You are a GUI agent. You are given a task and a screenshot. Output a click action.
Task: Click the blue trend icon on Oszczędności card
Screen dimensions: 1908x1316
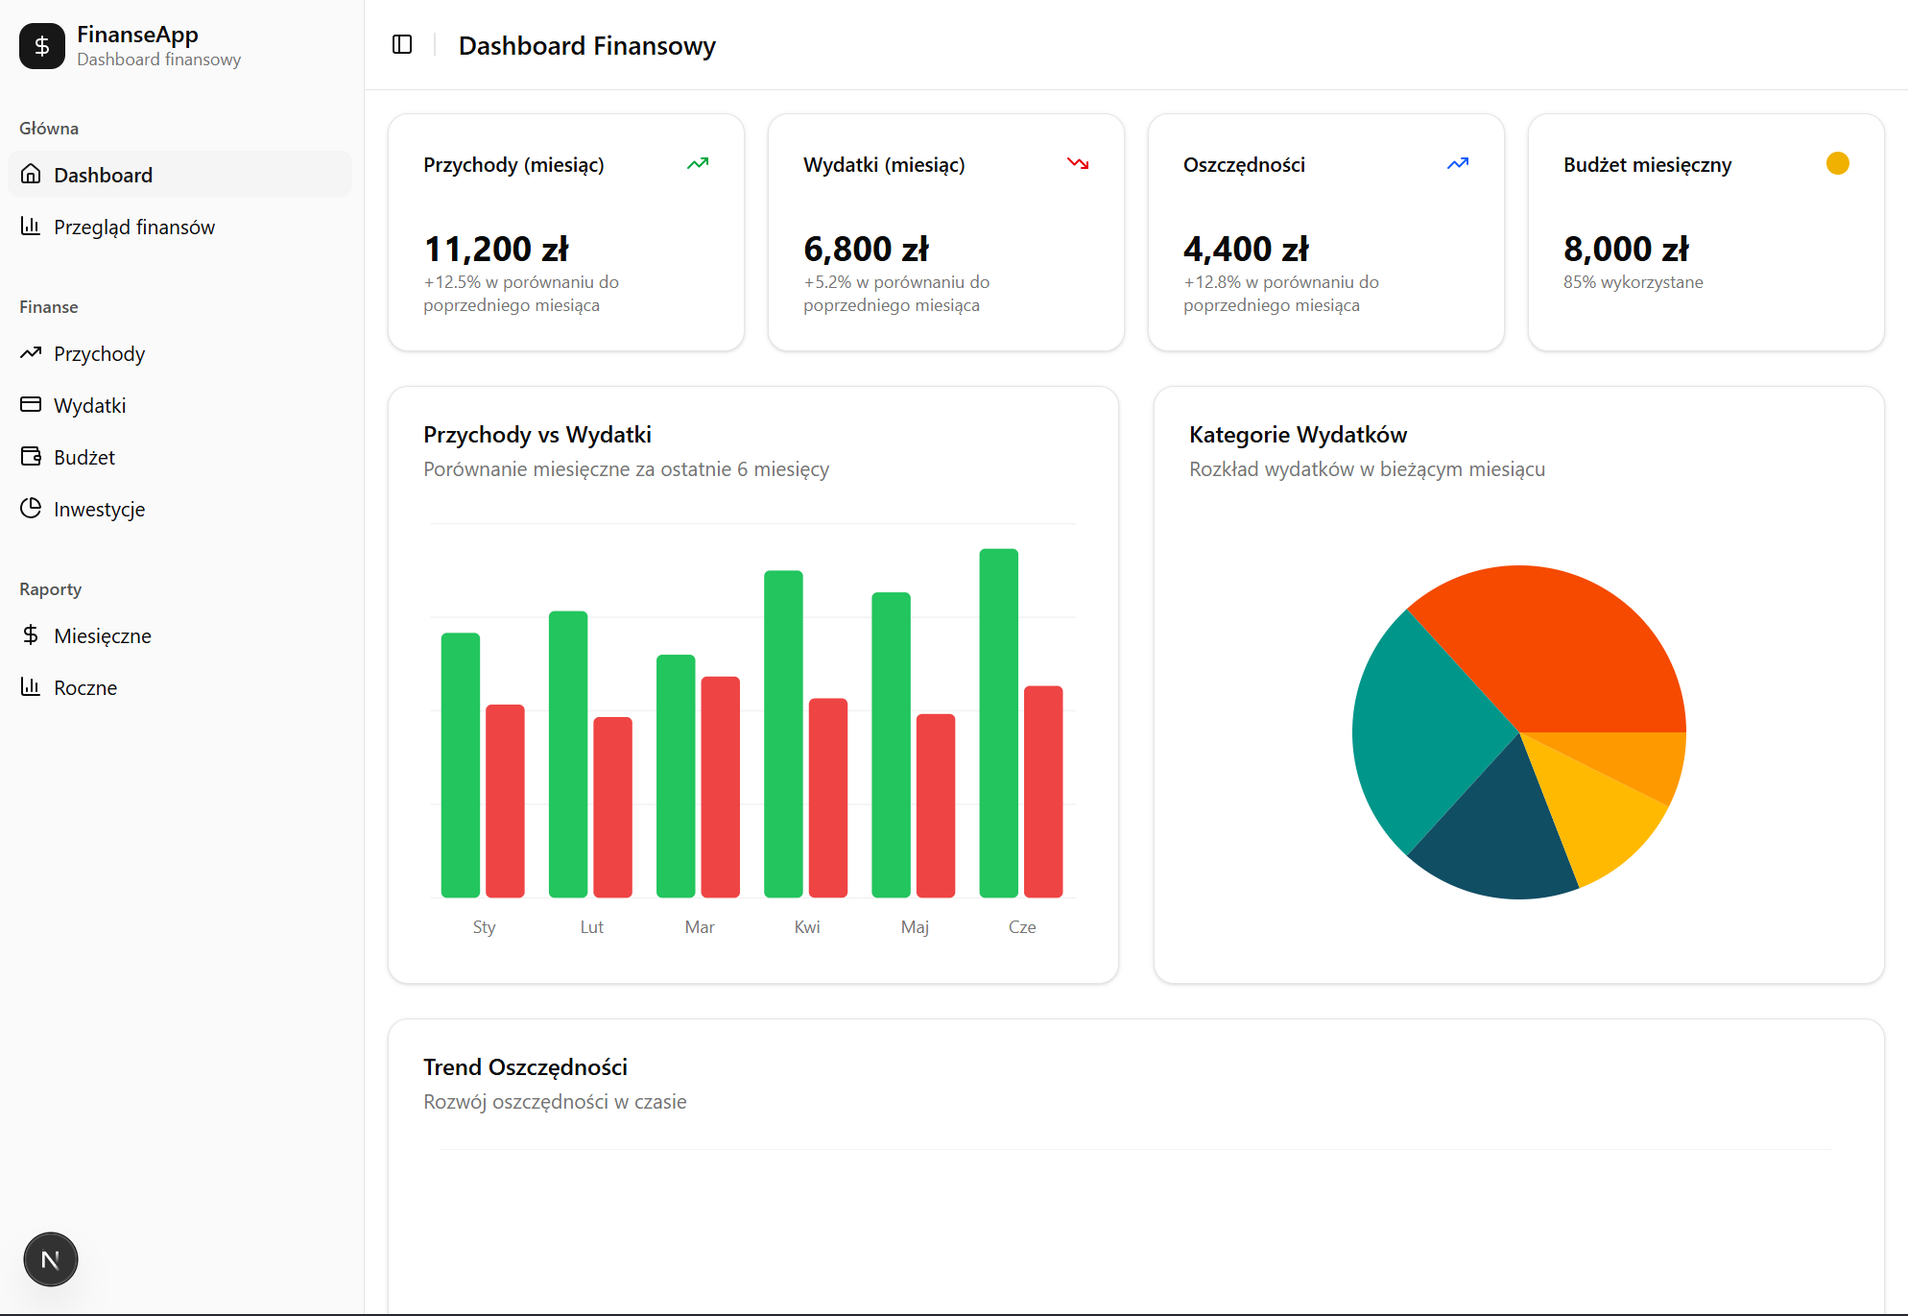[1458, 163]
